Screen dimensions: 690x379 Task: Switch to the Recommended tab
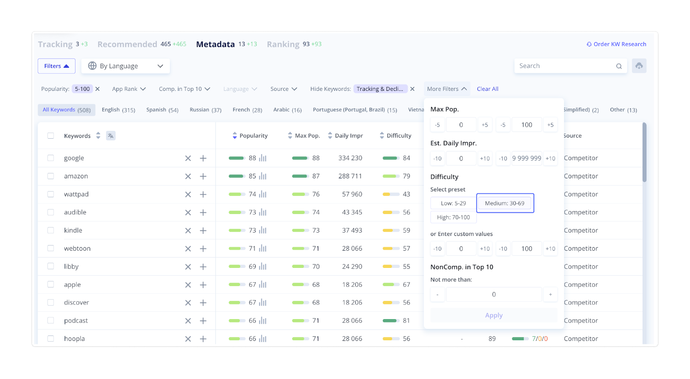[127, 44]
